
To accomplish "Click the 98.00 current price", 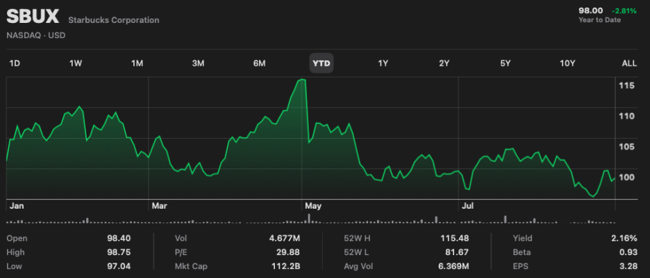I will [x=591, y=11].
